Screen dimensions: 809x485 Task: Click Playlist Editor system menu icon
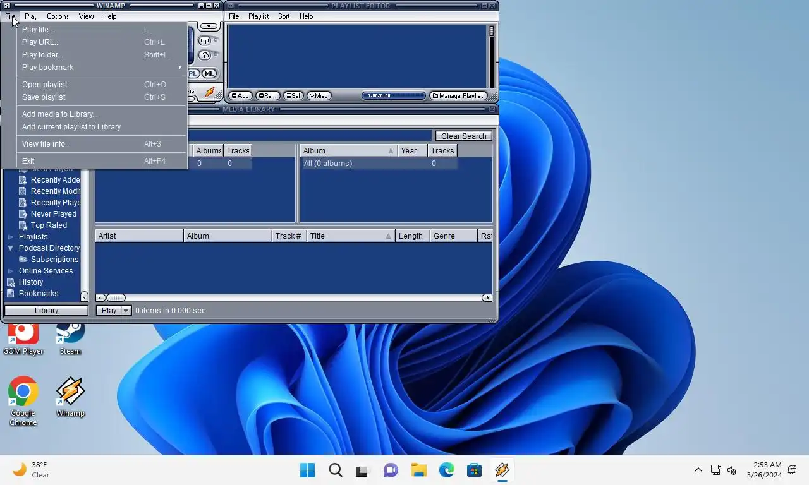click(231, 6)
